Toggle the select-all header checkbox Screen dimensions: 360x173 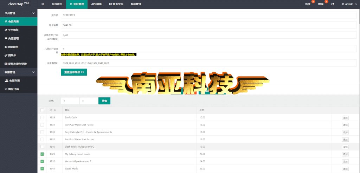tap(42, 110)
